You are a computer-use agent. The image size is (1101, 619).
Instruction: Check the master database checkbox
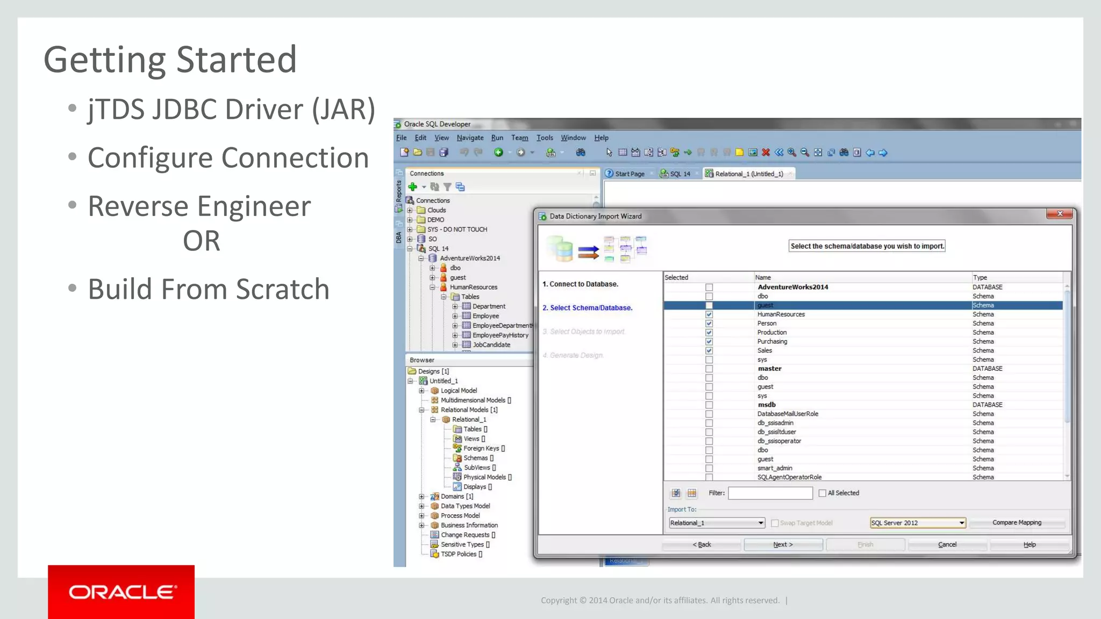[x=709, y=369]
